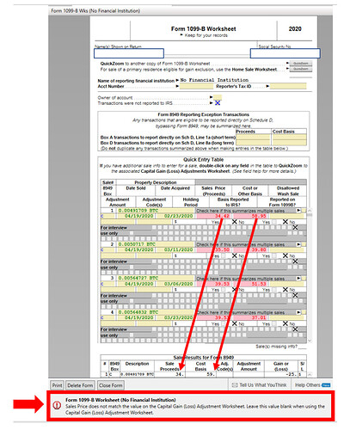
Task: Check sale 1 summarizes multiple sales box
Action: [x=304, y=211]
